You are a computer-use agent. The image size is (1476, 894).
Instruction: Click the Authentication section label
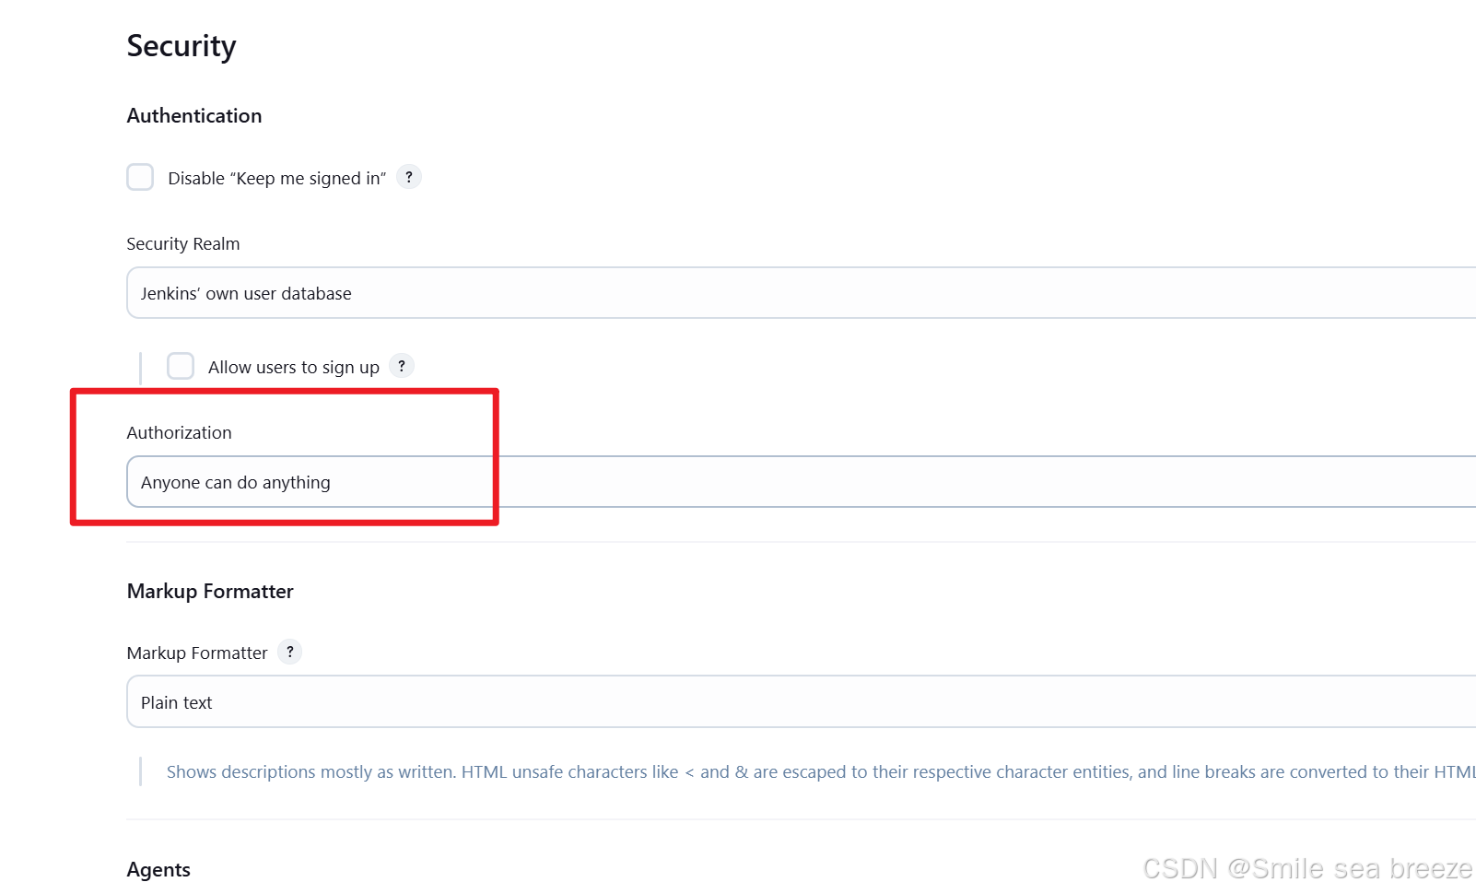(x=194, y=115)
